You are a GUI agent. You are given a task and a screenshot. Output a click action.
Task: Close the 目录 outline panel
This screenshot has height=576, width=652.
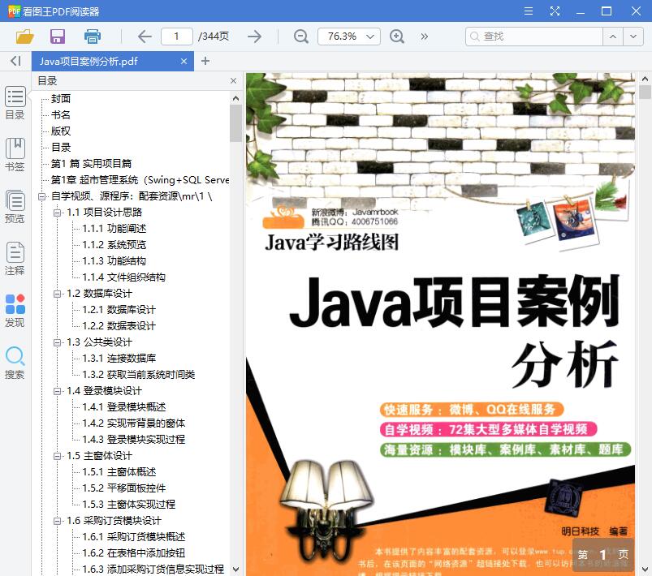point(233,80)
